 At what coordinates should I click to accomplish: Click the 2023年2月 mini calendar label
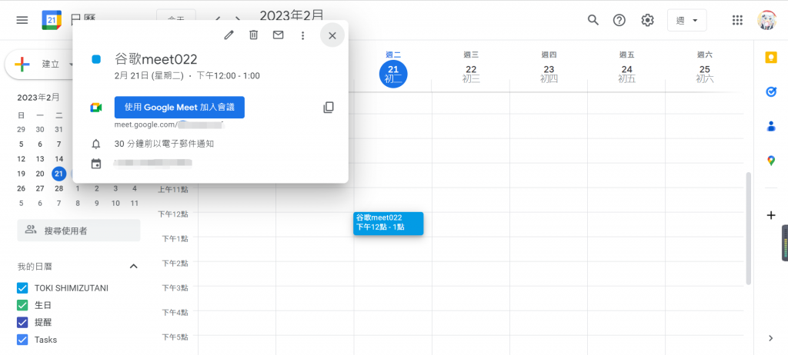pos(38,97)
